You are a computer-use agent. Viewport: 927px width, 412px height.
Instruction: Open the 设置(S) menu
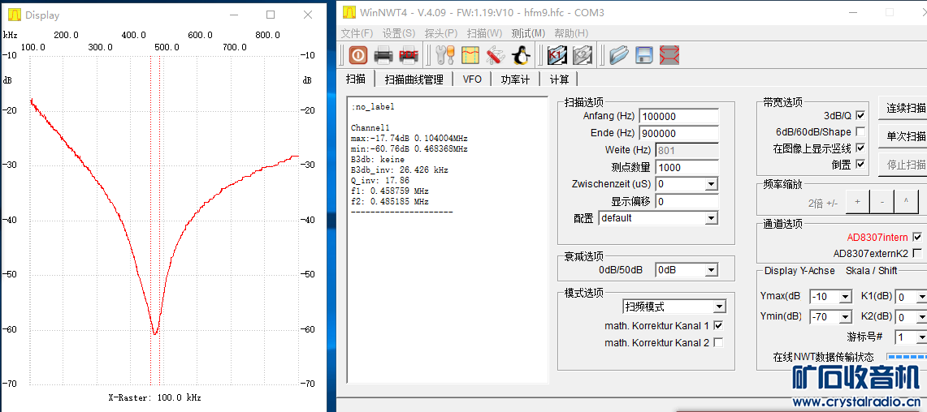click(x=398, y=33)
